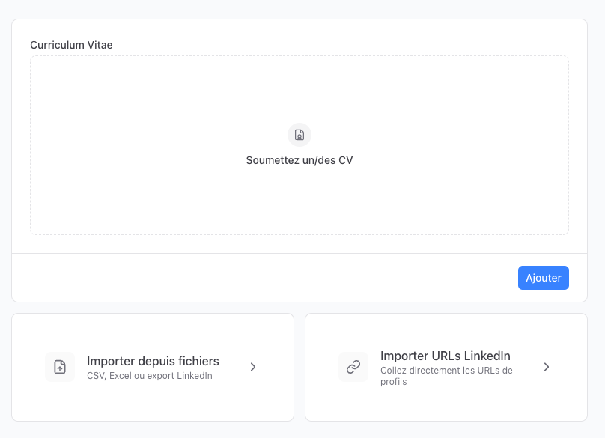
Task: Expand the Importer URLs LinkedIn chevron arrow
Action: (x=547, y=367)
